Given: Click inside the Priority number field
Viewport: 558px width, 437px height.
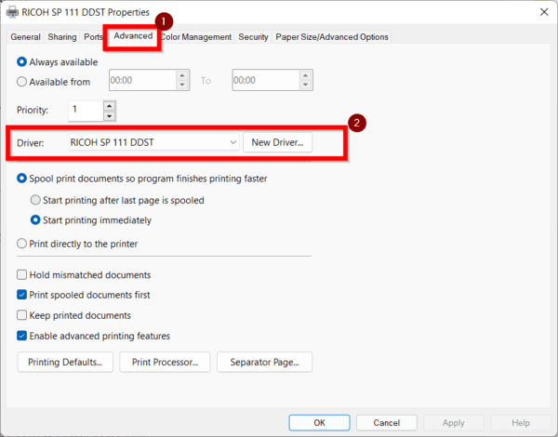Looking at the screenshot, I should coord(84,111).
